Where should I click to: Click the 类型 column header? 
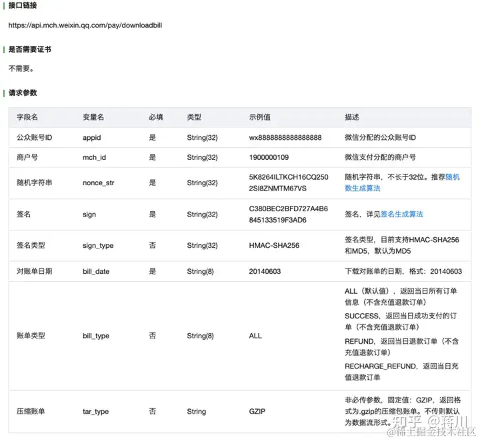tap(194, 117)
